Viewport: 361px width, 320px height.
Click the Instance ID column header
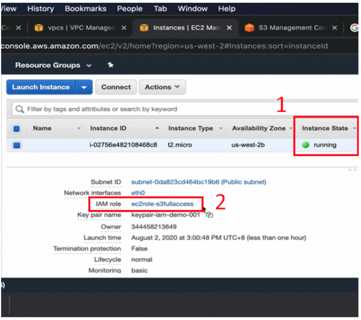108,128
